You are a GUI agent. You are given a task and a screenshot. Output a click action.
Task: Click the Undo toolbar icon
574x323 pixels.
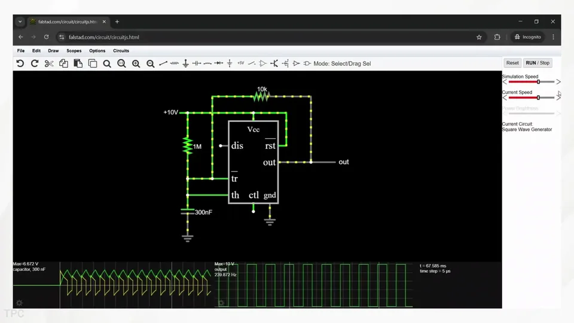point(20,63)
